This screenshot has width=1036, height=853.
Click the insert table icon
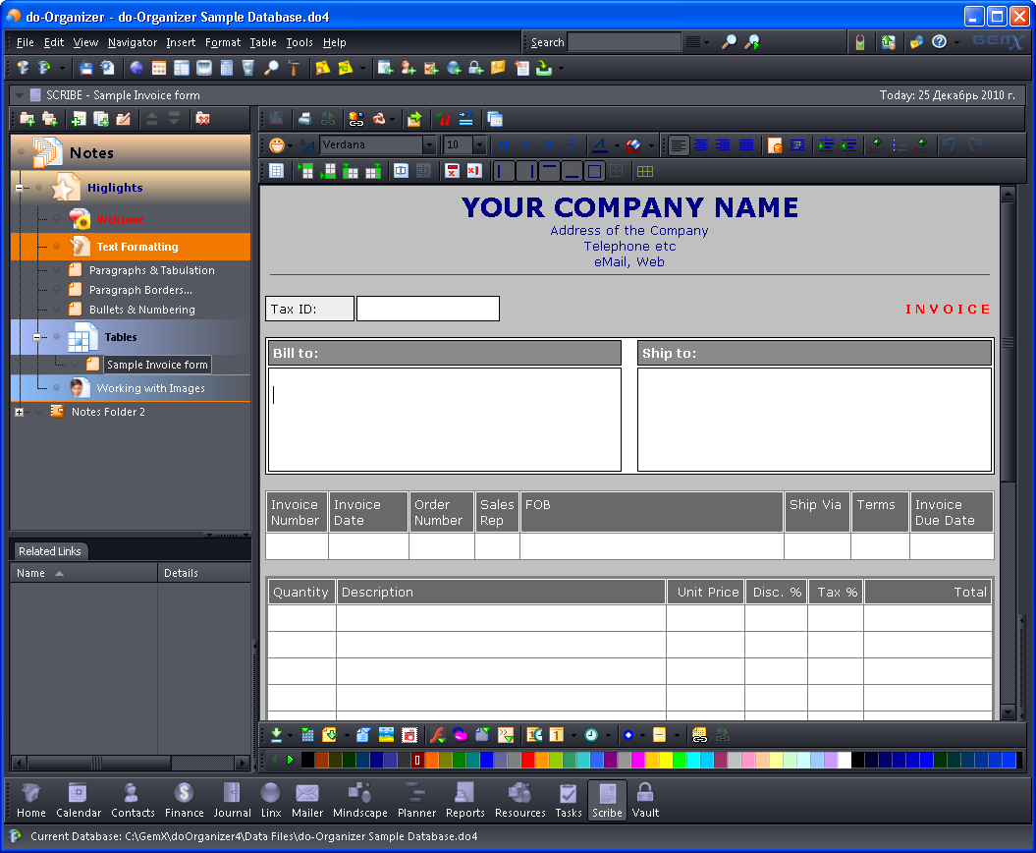point(277,171)
